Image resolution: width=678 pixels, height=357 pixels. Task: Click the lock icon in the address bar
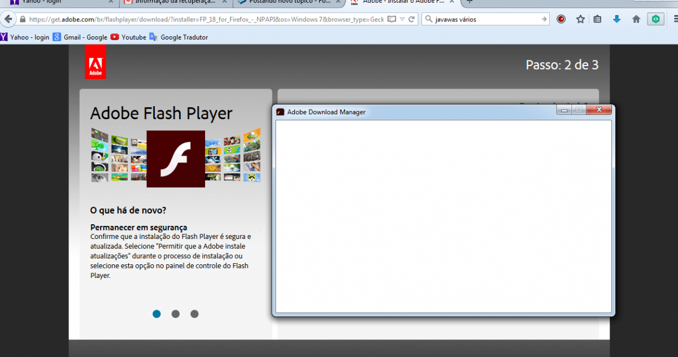[x=23, y=19]
